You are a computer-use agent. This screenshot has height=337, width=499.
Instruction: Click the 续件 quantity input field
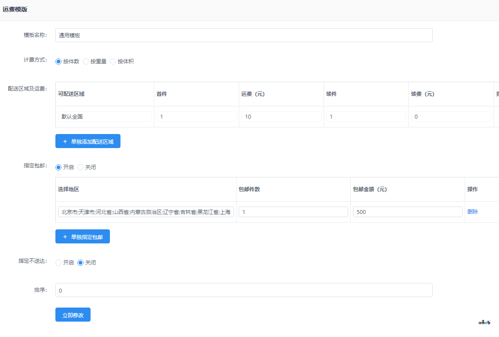[366, 117]
